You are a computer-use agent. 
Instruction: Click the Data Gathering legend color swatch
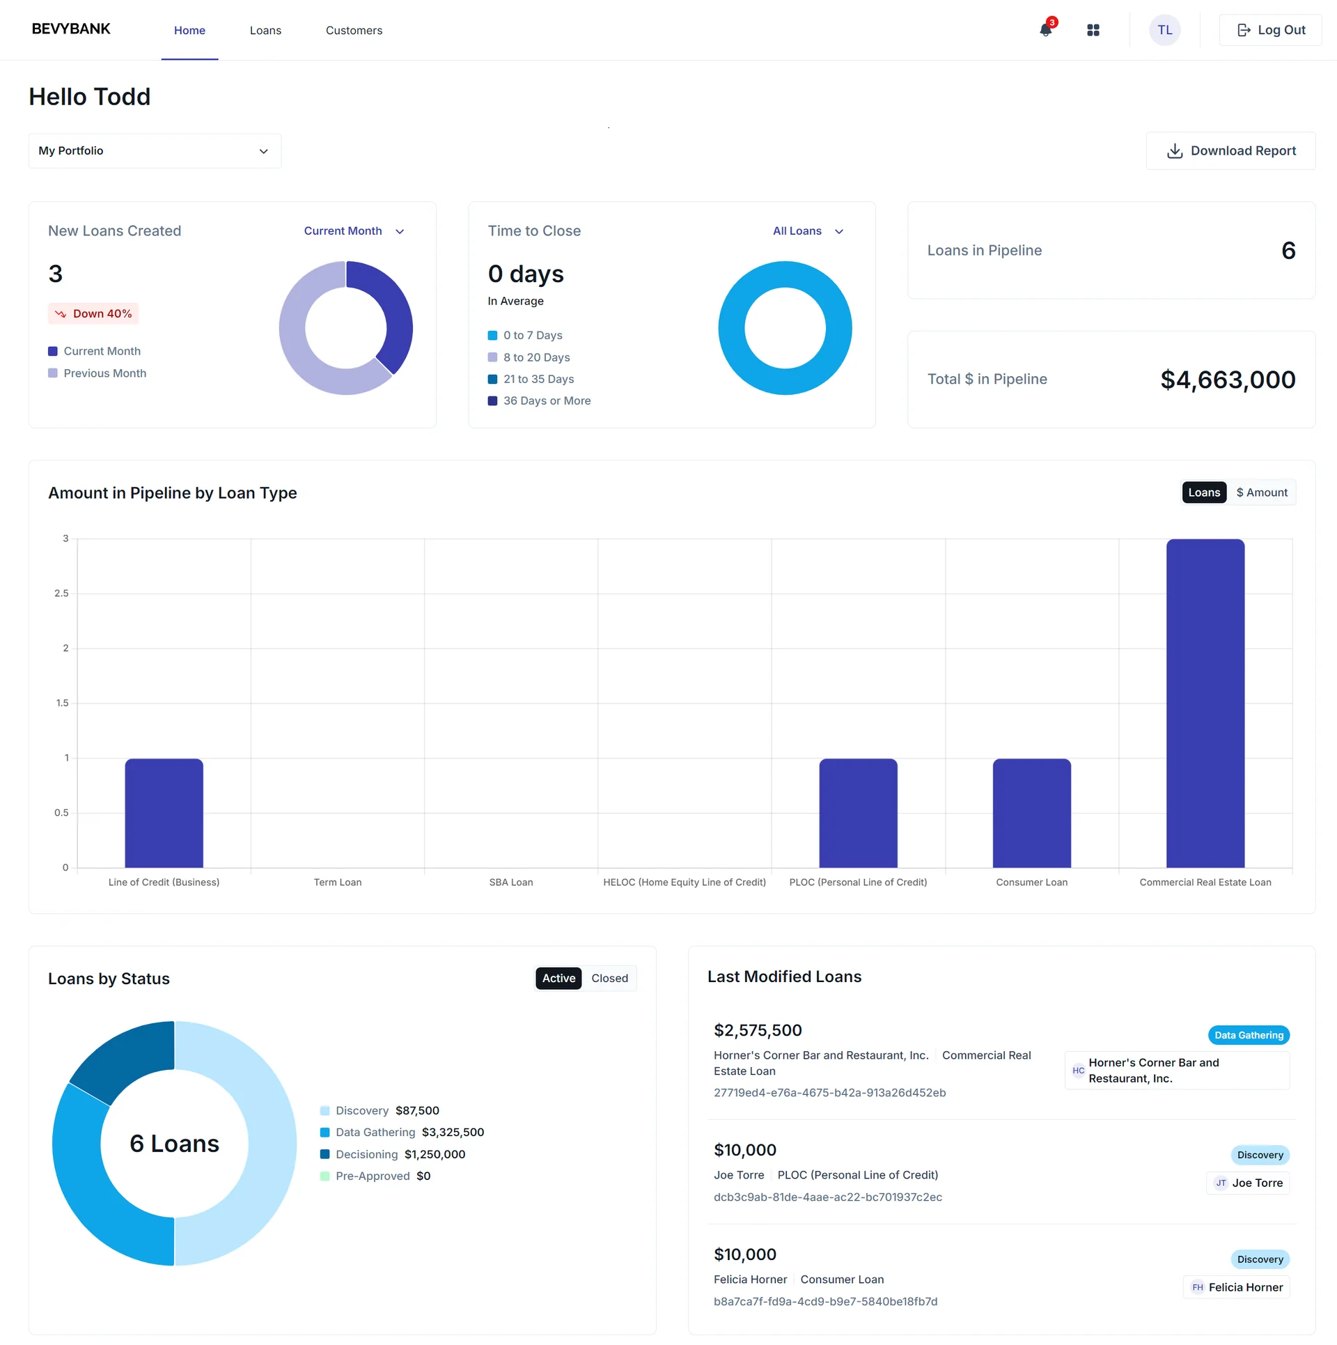(x=325, y=1132)
